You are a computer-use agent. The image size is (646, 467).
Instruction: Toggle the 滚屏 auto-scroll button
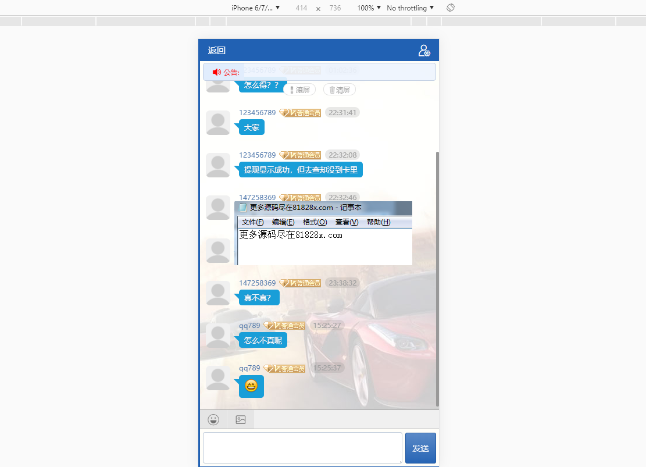pos(299,90)
